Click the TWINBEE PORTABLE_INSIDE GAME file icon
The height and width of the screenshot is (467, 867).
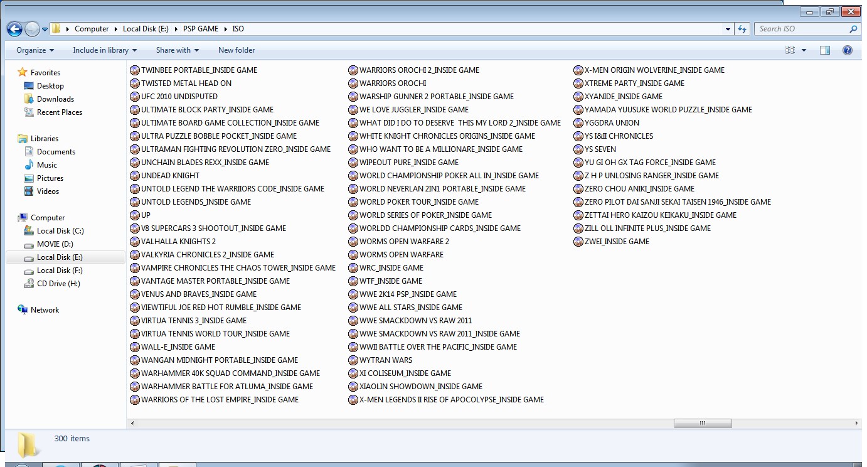coord(135,70)
